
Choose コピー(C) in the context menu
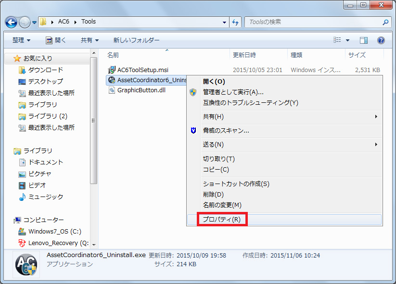click(x=285, y=170)
